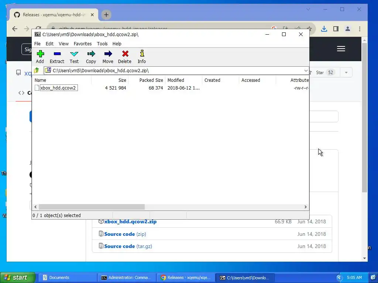Open the 7-Zip File menu
The width and height of the screenshot is (378, 283).
37,44
